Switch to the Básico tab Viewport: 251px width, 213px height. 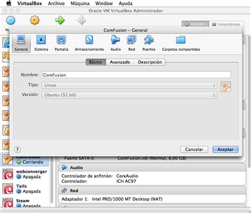(95, 62)
